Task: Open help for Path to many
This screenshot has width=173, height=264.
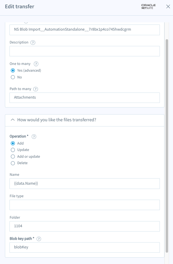Action: point(35,89)
